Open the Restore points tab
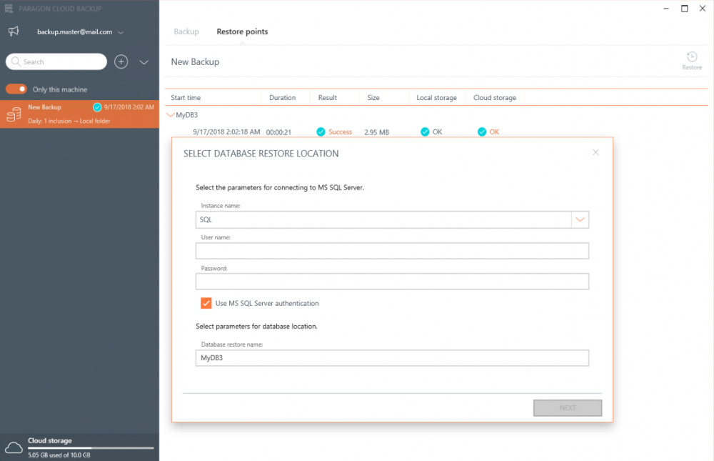The height and width of the screenshot is (461, 714). tap(241, 31)
